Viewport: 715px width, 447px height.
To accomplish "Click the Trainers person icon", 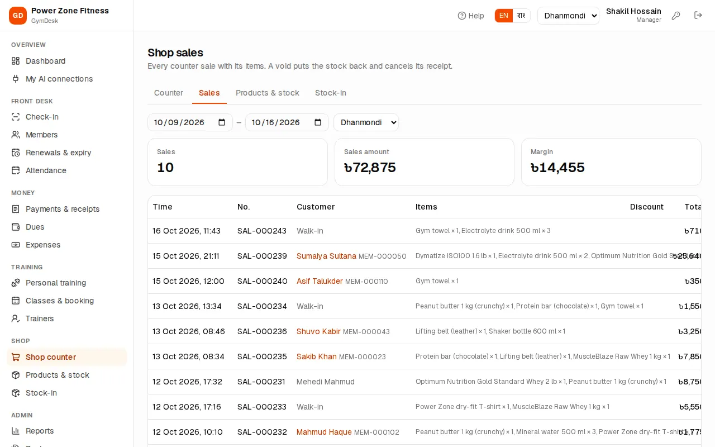I will (x=16, y=318).
